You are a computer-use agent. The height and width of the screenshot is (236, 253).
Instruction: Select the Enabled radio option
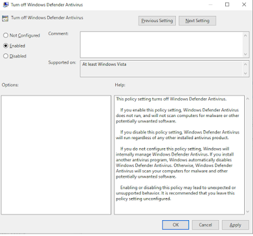click(x=6, y=46)
